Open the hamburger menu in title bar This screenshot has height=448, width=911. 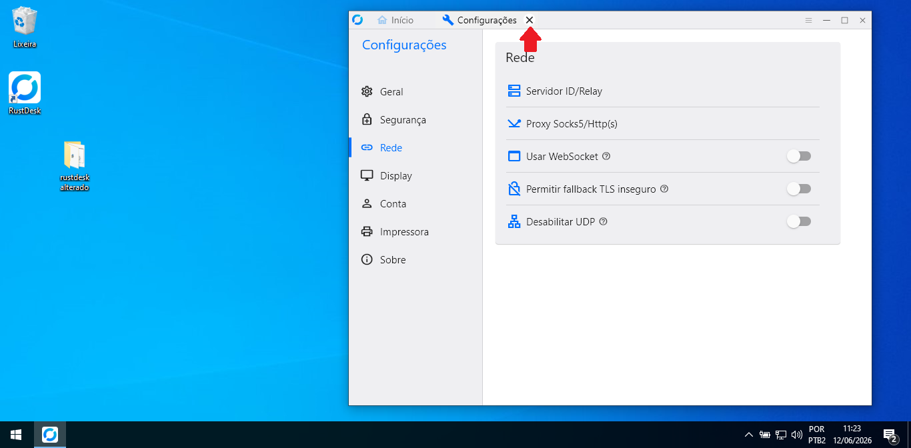click(808, 21)
